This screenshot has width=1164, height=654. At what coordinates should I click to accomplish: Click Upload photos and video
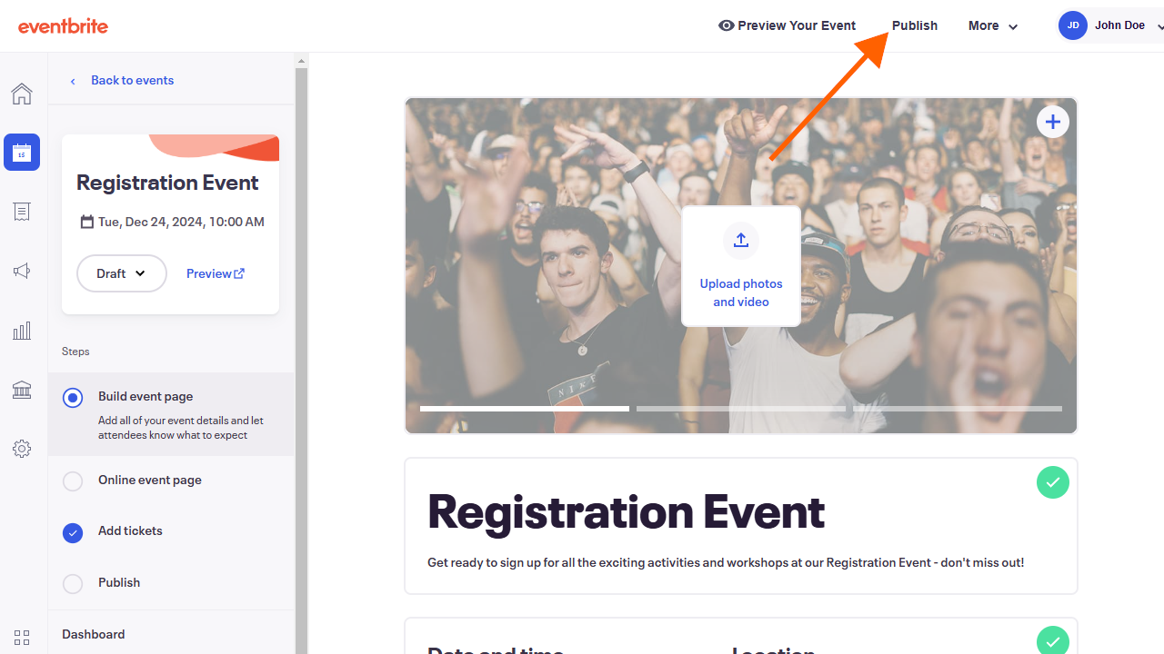[x=741, y=266]
